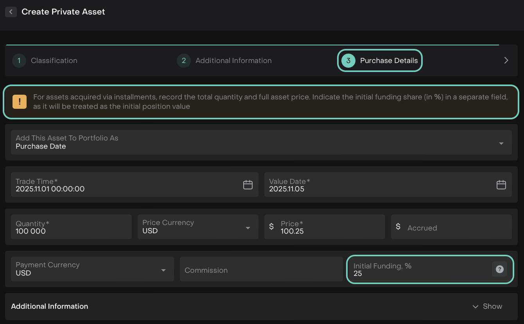The height and width of the screenshot is (324, 524).
Task: Click the Initial Funding help question mark
Action: [499, 269]
